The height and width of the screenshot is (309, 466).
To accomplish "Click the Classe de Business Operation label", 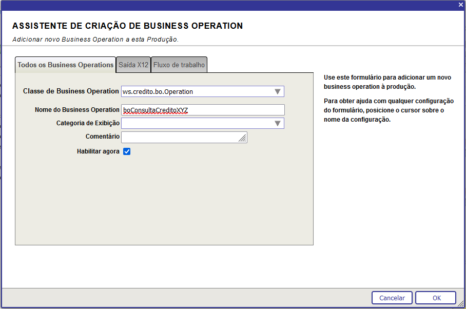I will click(71, 91).
